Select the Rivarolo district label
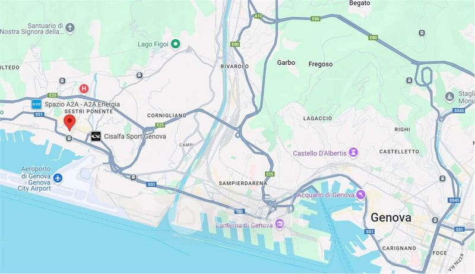 (235, 67)
